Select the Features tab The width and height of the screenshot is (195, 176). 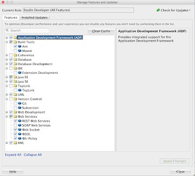[x=11, y=18]
